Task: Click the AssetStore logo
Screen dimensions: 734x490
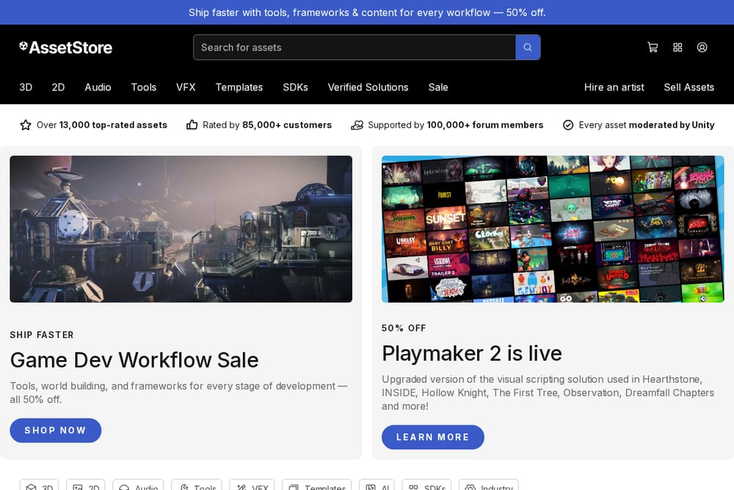Action: [x=65, y=47]
